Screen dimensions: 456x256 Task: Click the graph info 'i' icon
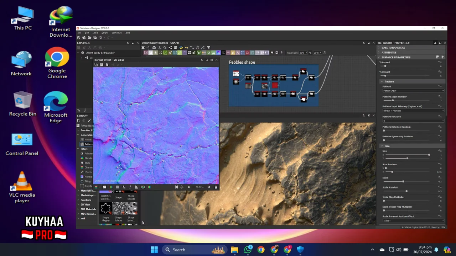tap(159, 47)
